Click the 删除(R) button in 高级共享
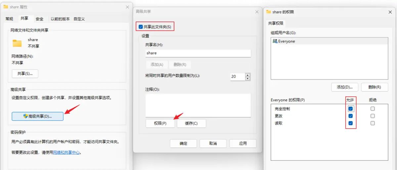 [180, 65]
